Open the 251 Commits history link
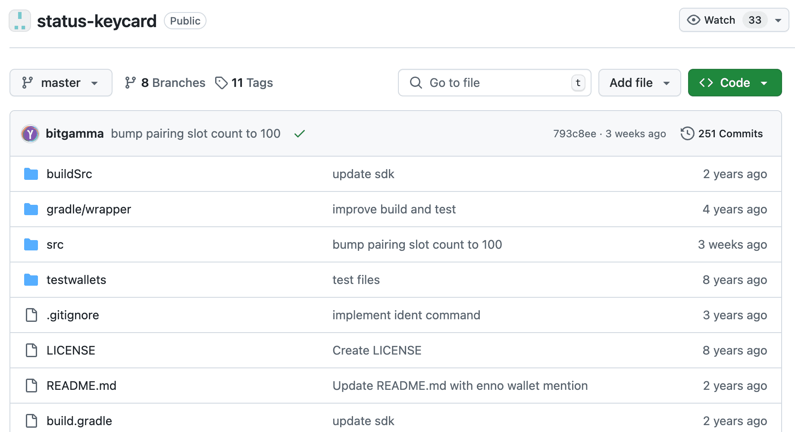Image resolution: width=795 pixels, height=432 pixels. [x=730, y=133]
